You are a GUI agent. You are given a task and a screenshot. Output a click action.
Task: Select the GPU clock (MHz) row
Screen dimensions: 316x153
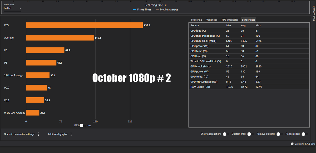click(249, 66)
